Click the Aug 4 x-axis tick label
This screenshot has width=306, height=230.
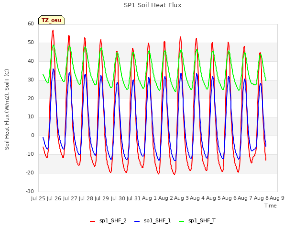click(197, 198)
